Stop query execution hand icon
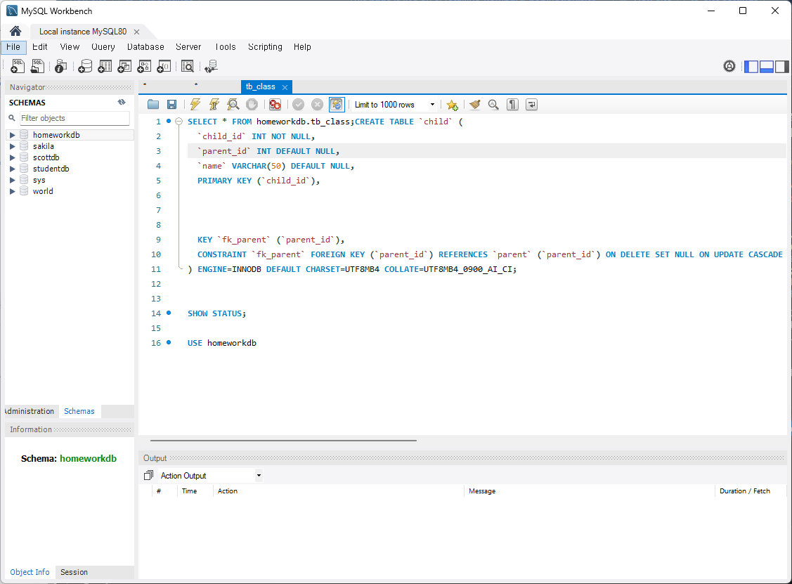Screen dimensions: 792x584 click(x=252, y=105)
